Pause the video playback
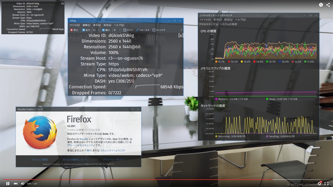333x187 pixels. click(x=8, y=184)
